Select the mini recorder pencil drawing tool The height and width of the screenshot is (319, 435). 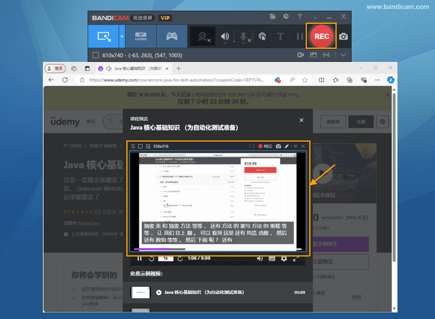287,146
